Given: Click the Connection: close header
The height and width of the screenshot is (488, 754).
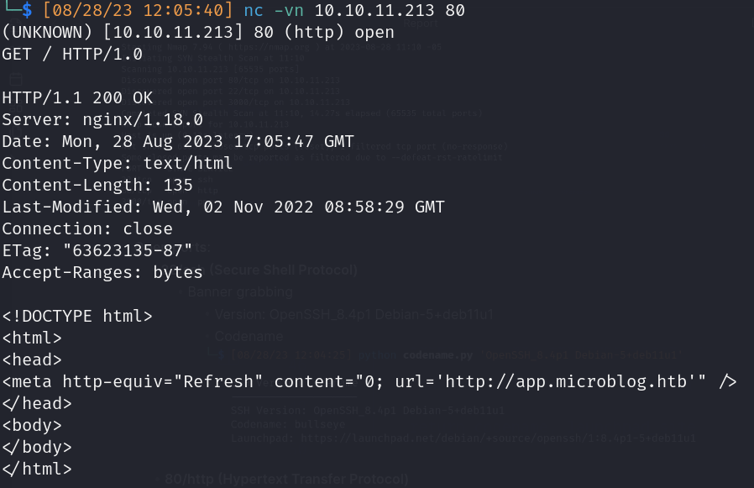Looking at the screenshot, I should click(87, 228).
